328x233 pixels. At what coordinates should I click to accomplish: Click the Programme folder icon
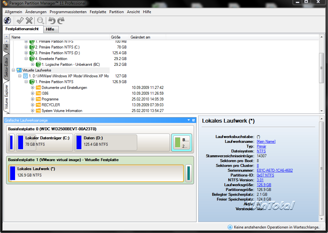tap(38, 99)
